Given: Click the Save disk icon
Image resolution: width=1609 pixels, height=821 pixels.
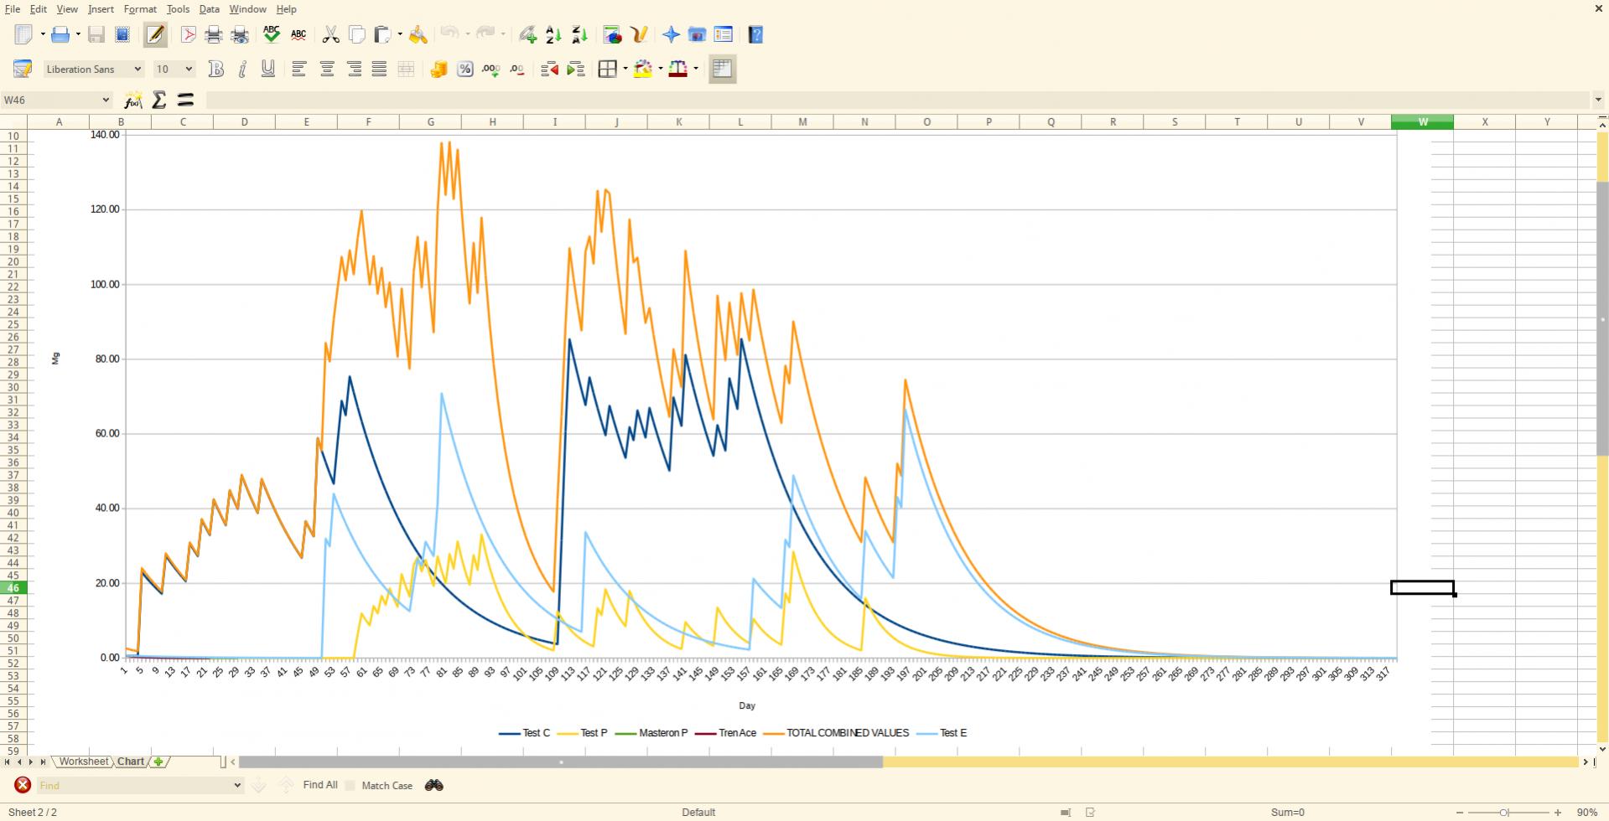Looking at the screenshot, I should 96,34.
